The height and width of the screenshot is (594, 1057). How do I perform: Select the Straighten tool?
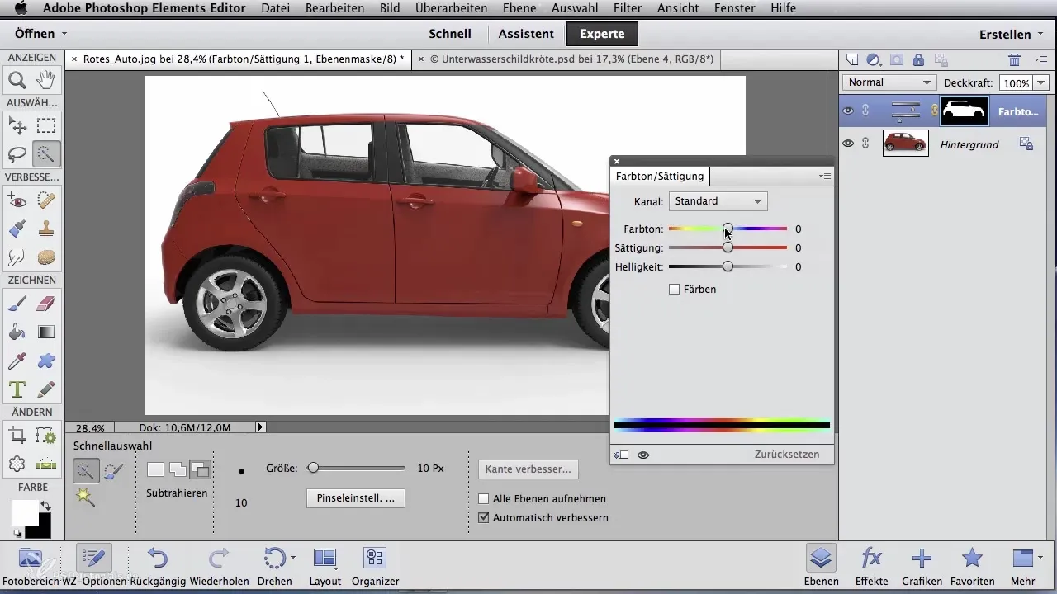[46, 464]
